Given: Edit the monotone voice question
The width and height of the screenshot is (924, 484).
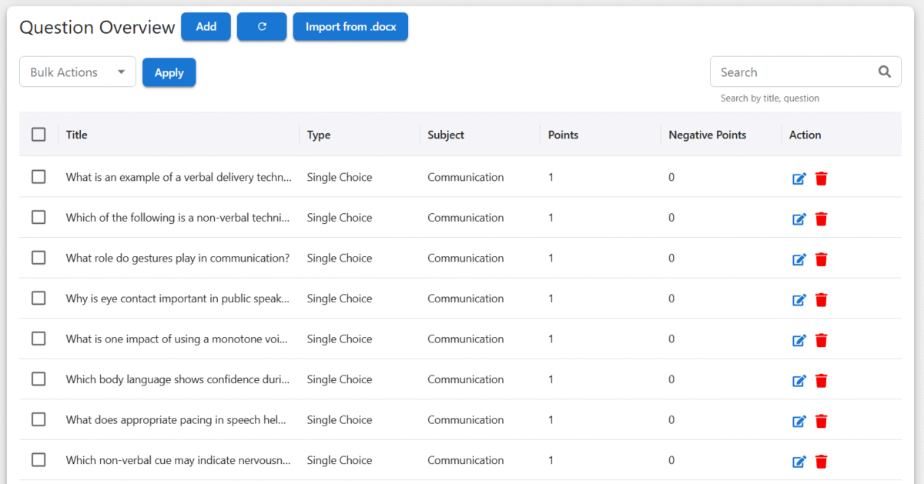Looking at the screenshot, I should pos(799,340).
